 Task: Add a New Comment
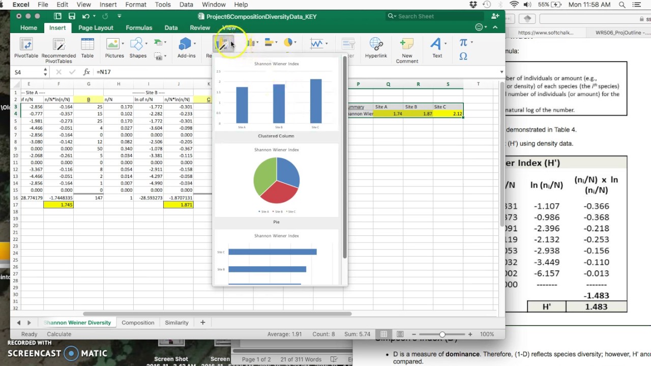(407, 51)
